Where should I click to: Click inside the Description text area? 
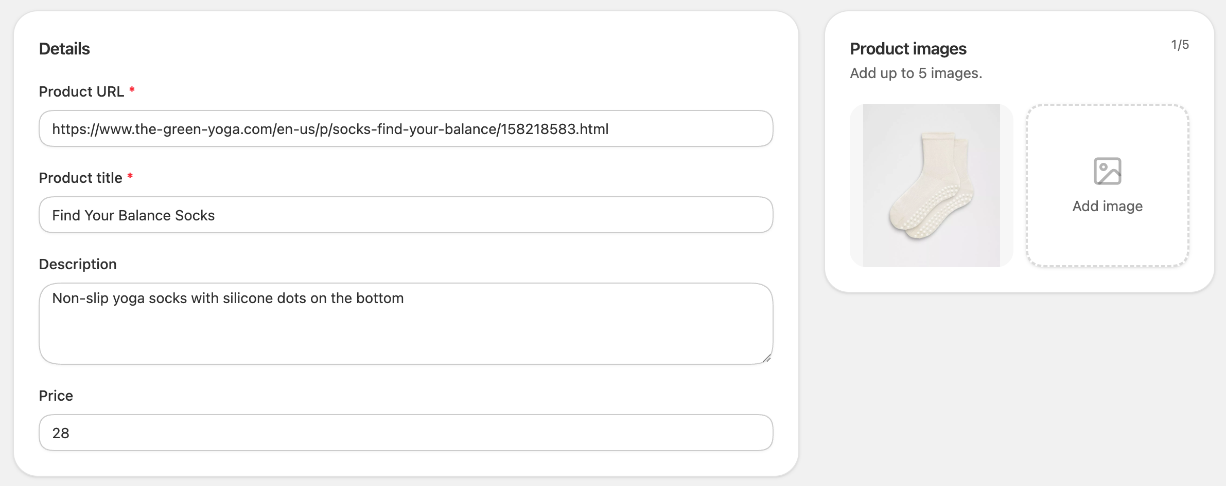(x=406, y=324)
